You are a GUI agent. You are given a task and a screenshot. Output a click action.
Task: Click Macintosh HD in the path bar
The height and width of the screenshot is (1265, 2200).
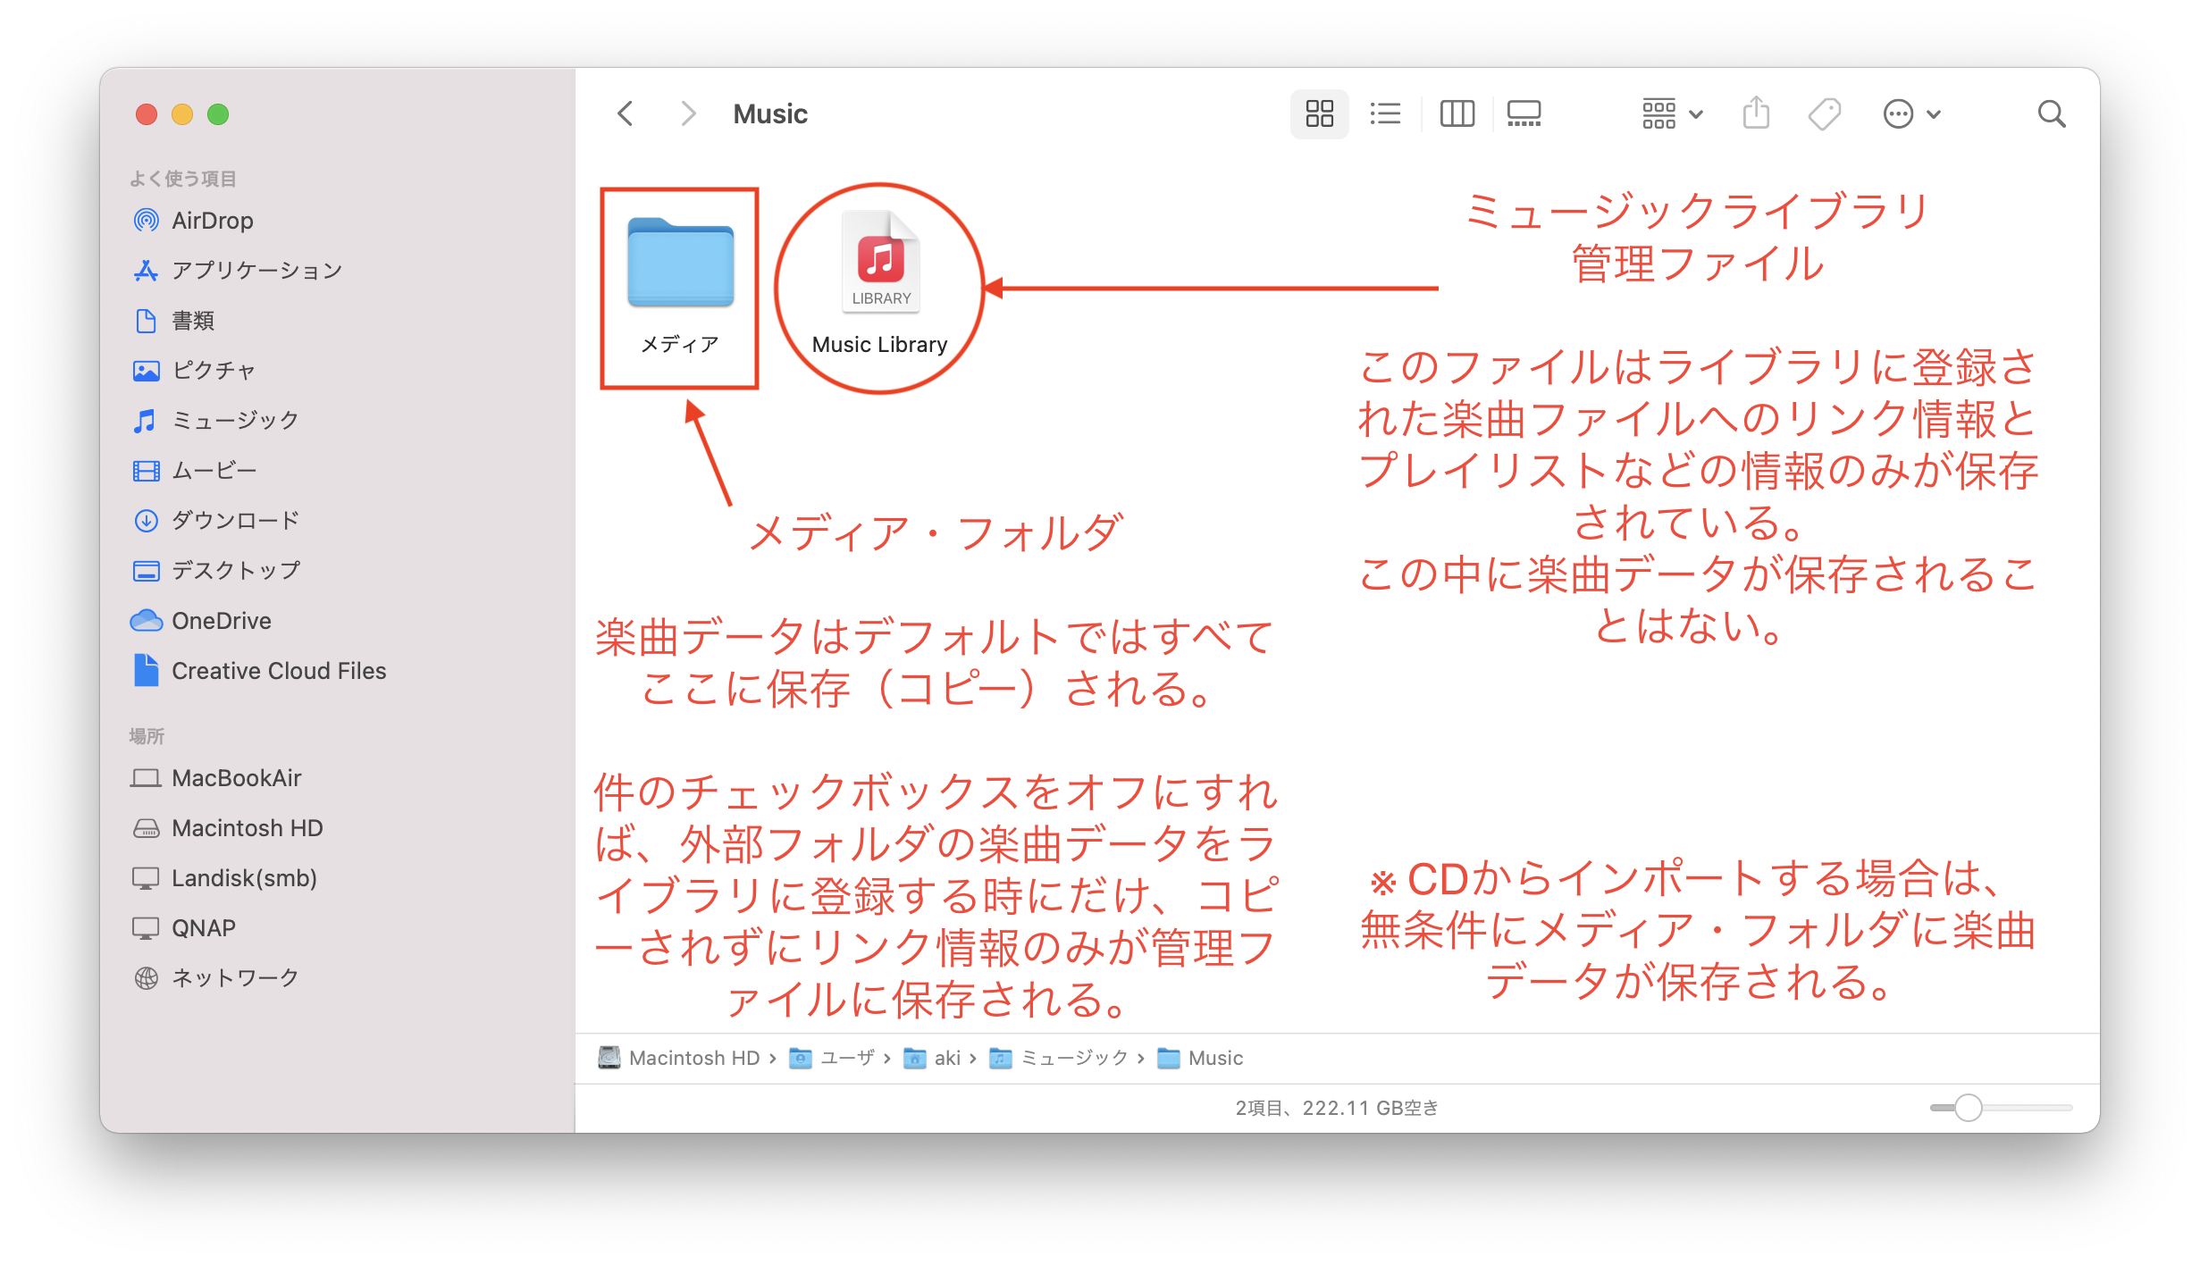pyautogui.click(x=693, y=1058)
